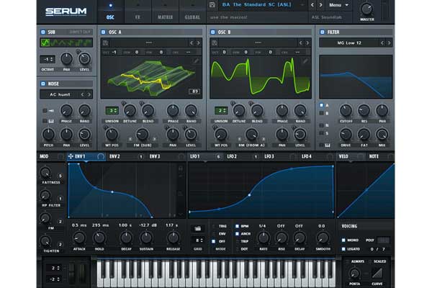Click the ENV 1 Attack knob
The width and height of the screenshot is (432, 288).
point(79,238)
